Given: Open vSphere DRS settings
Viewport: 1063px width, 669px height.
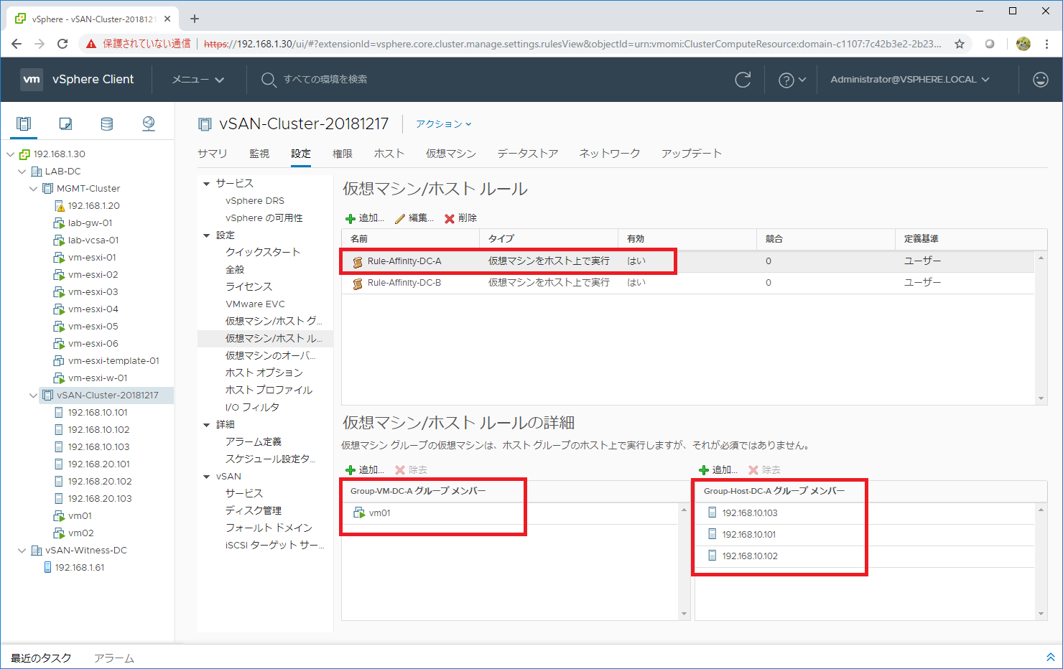Looking at the screenshot, I should (255, 201).
